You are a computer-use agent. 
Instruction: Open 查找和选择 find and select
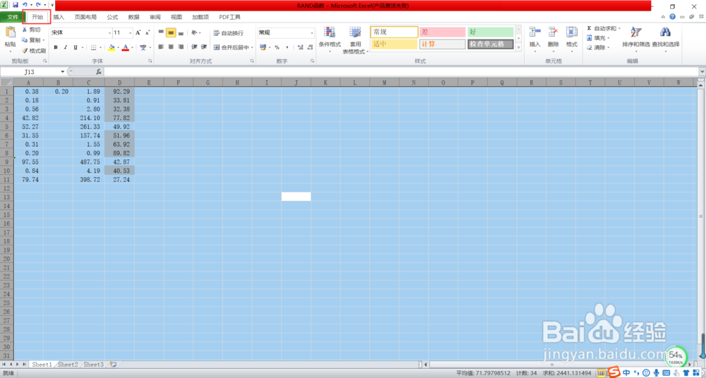click(666, 38)
